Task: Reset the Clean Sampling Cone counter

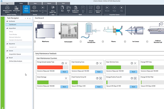Action: pyautogui.click(x=99, y=72)
